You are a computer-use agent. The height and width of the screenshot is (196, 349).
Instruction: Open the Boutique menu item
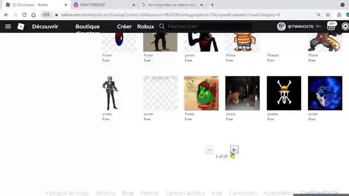(x=87, y=27)
